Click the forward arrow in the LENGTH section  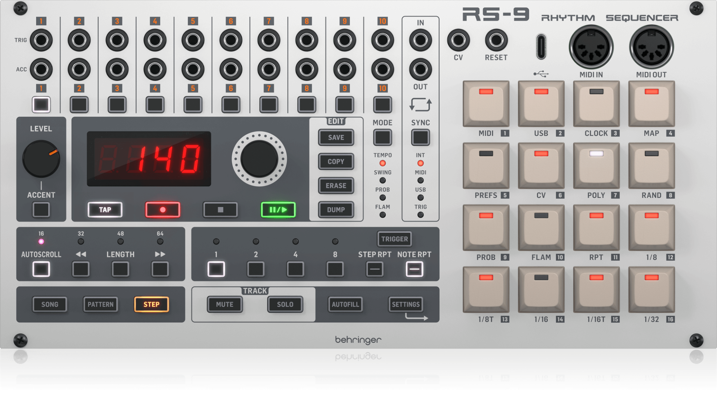click(x=160, y=269)
